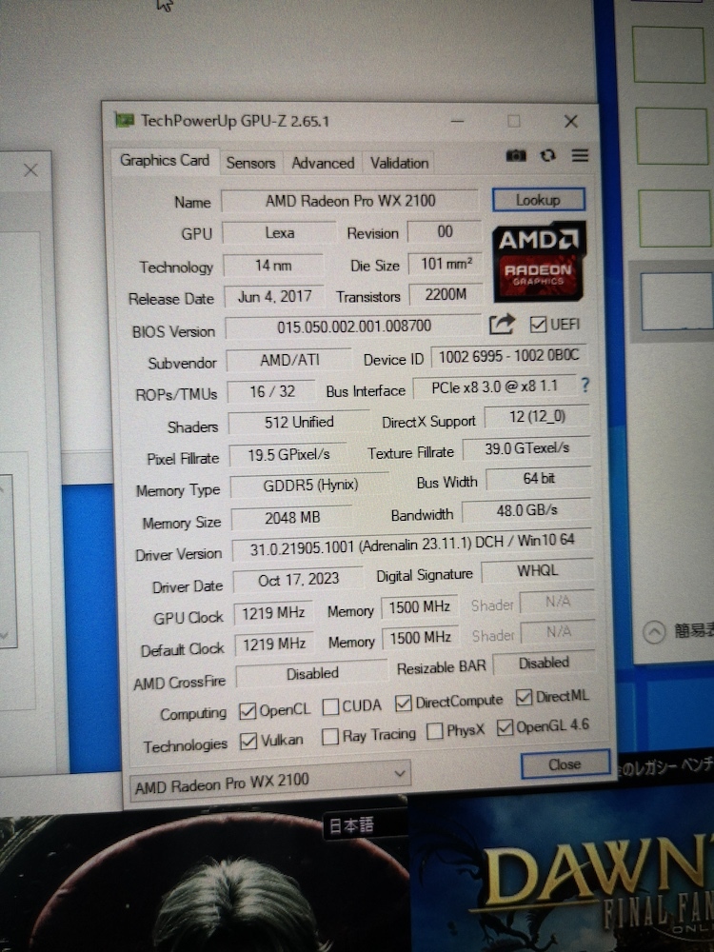Switch to the Advanced tab
Viewport: 714px width, 952px height.
(323, 163)
